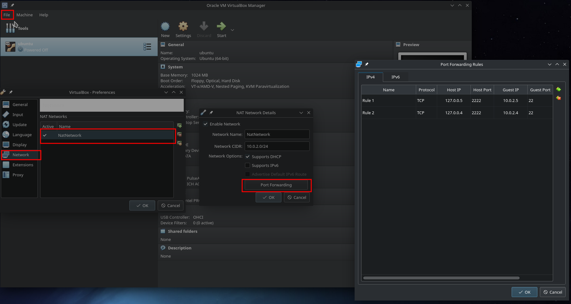Select the Rule 2 name cell
The height and width of the screenshot is (304, 571).
pyautogui.click(x=389, y=113)
